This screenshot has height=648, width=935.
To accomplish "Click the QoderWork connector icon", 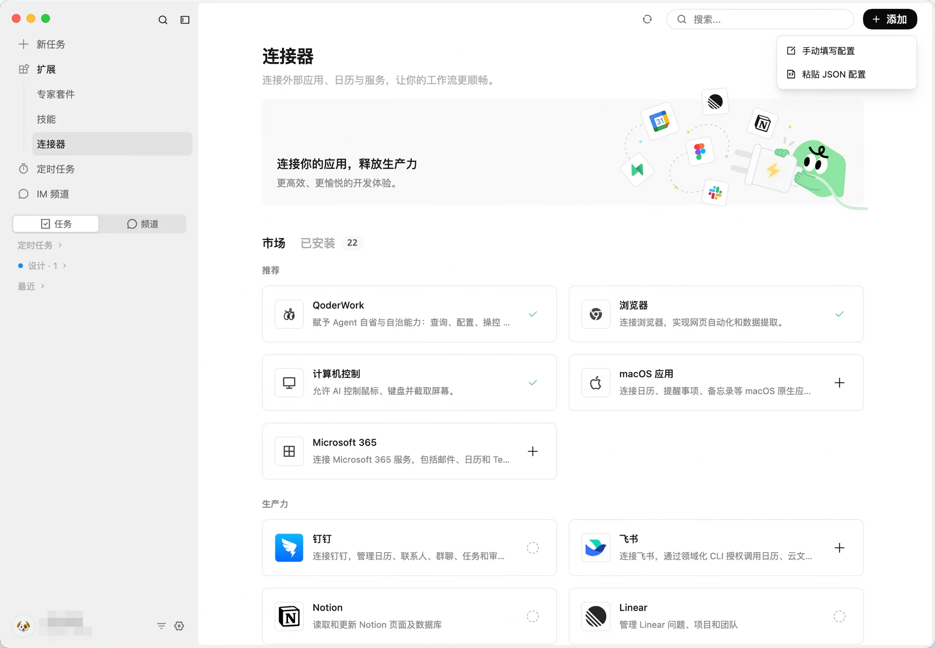I will 289,314.
